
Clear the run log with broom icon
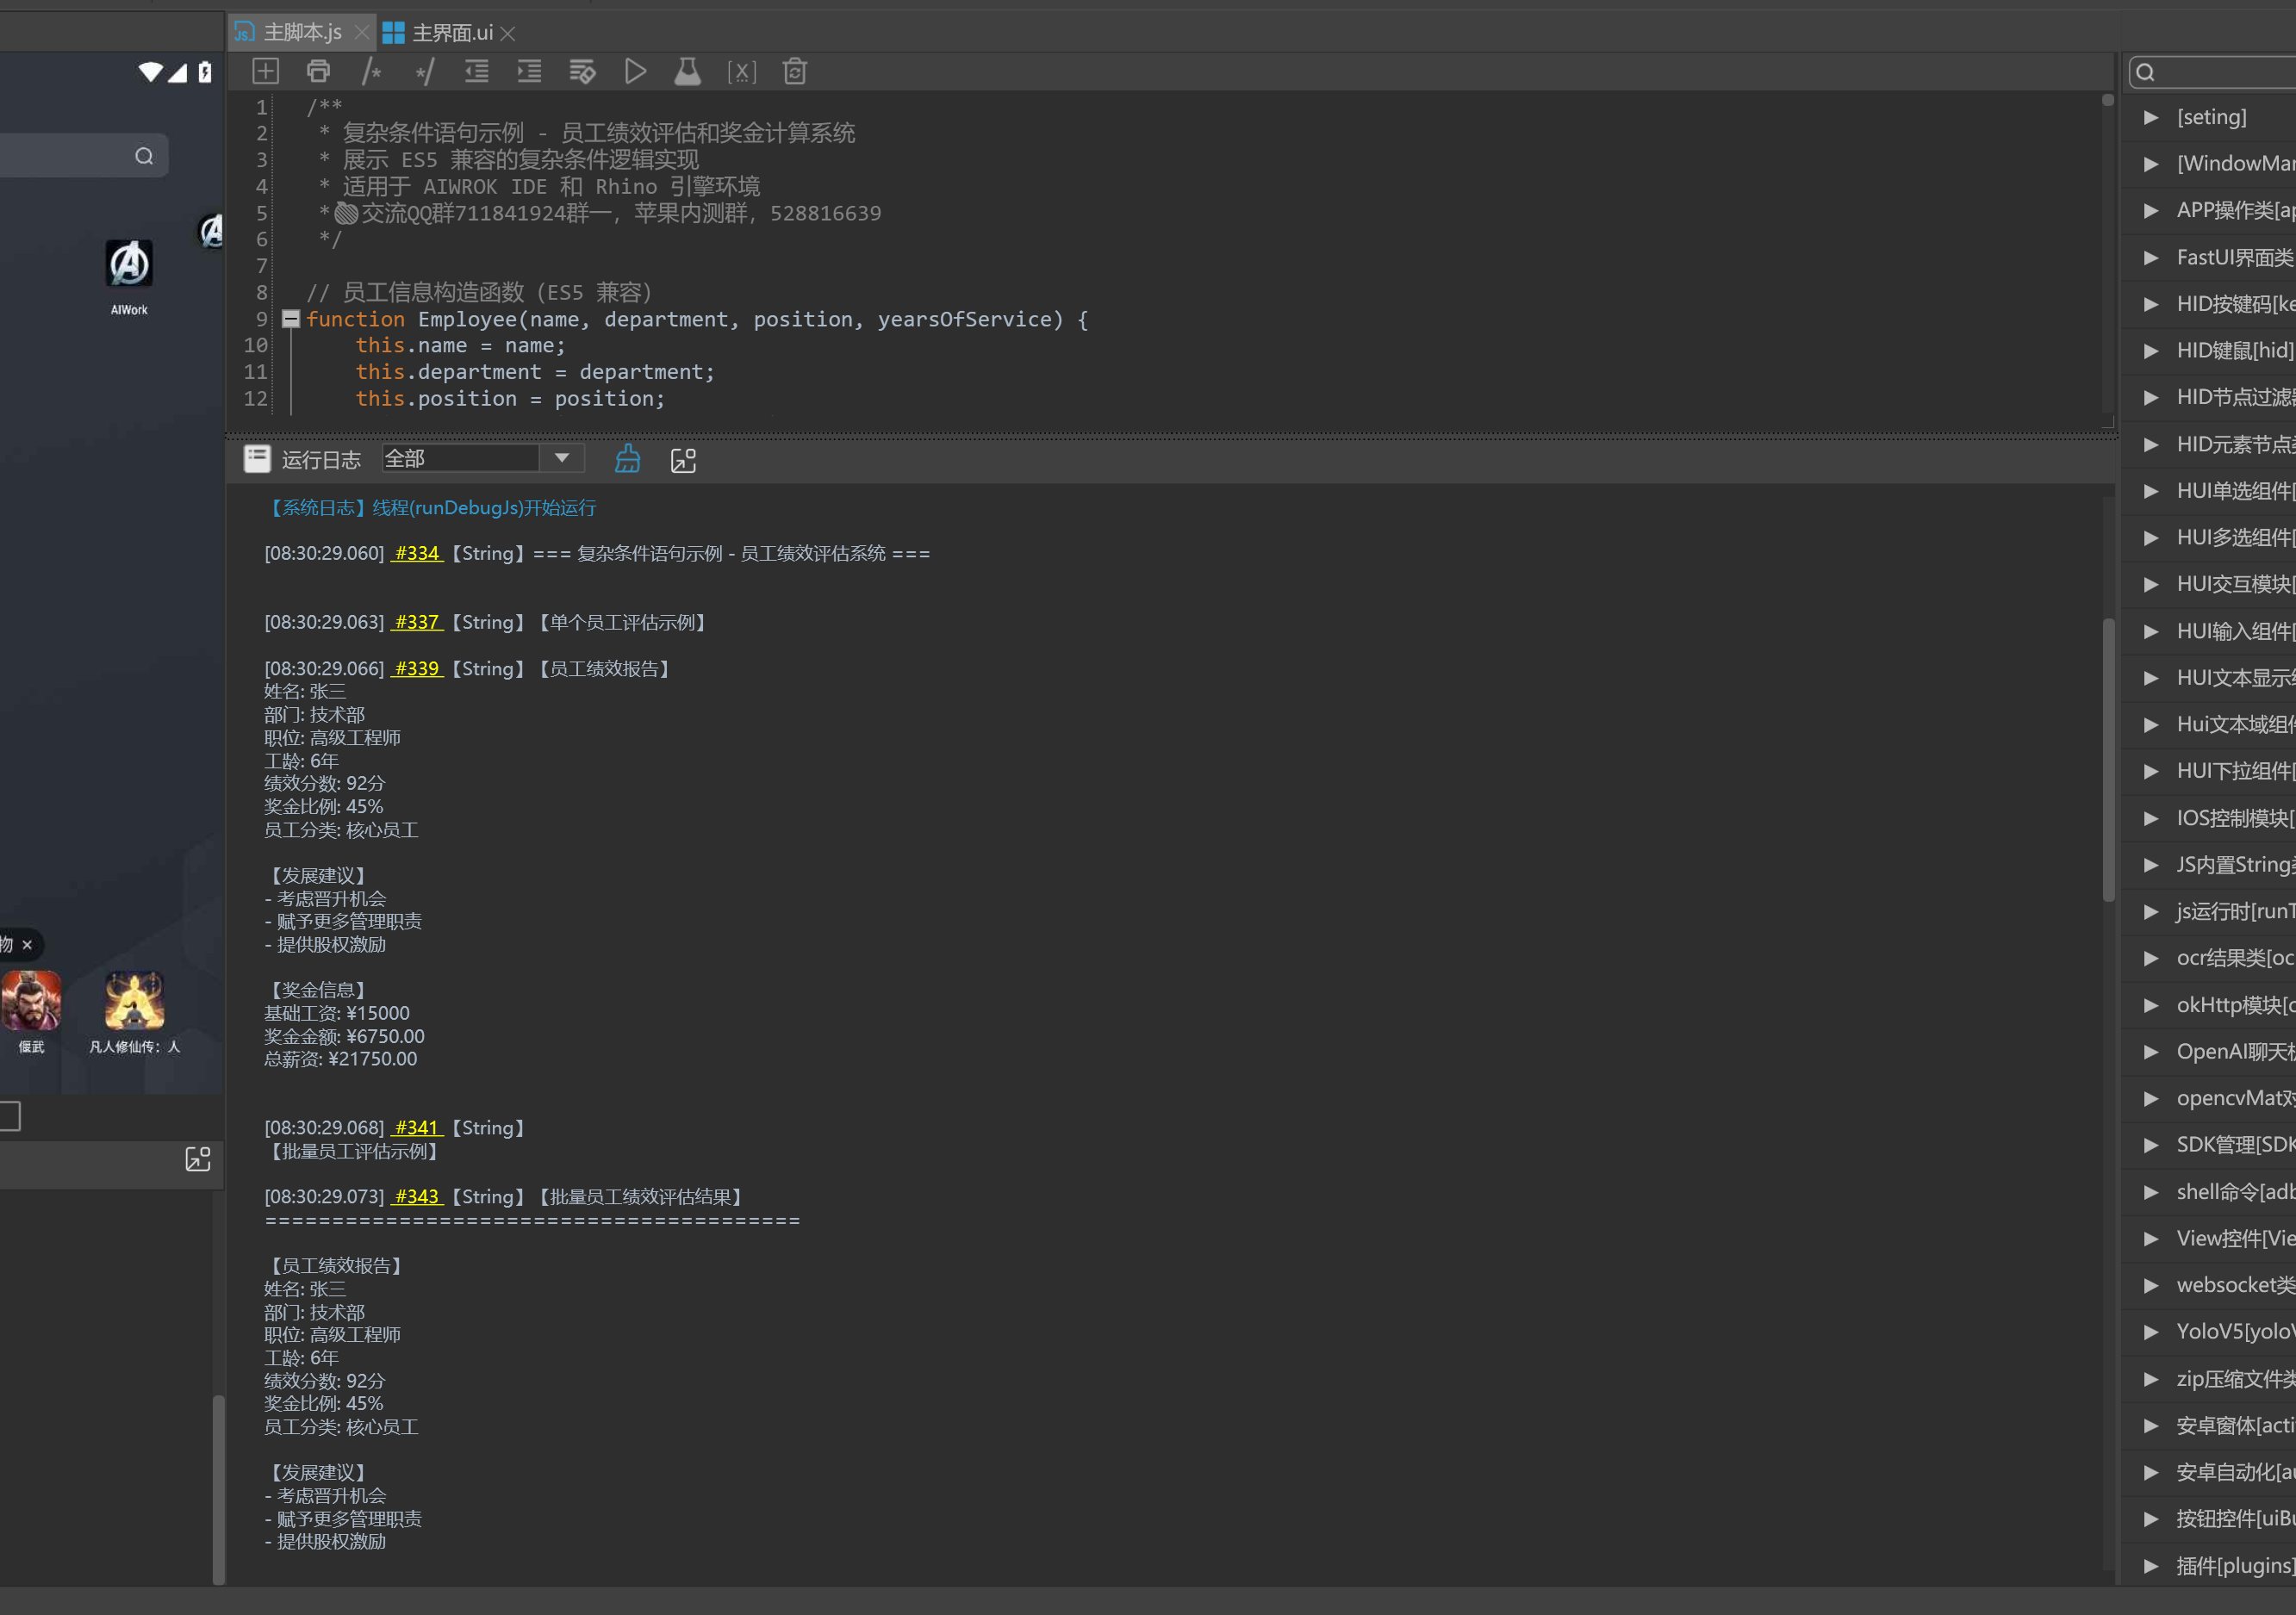627,459
